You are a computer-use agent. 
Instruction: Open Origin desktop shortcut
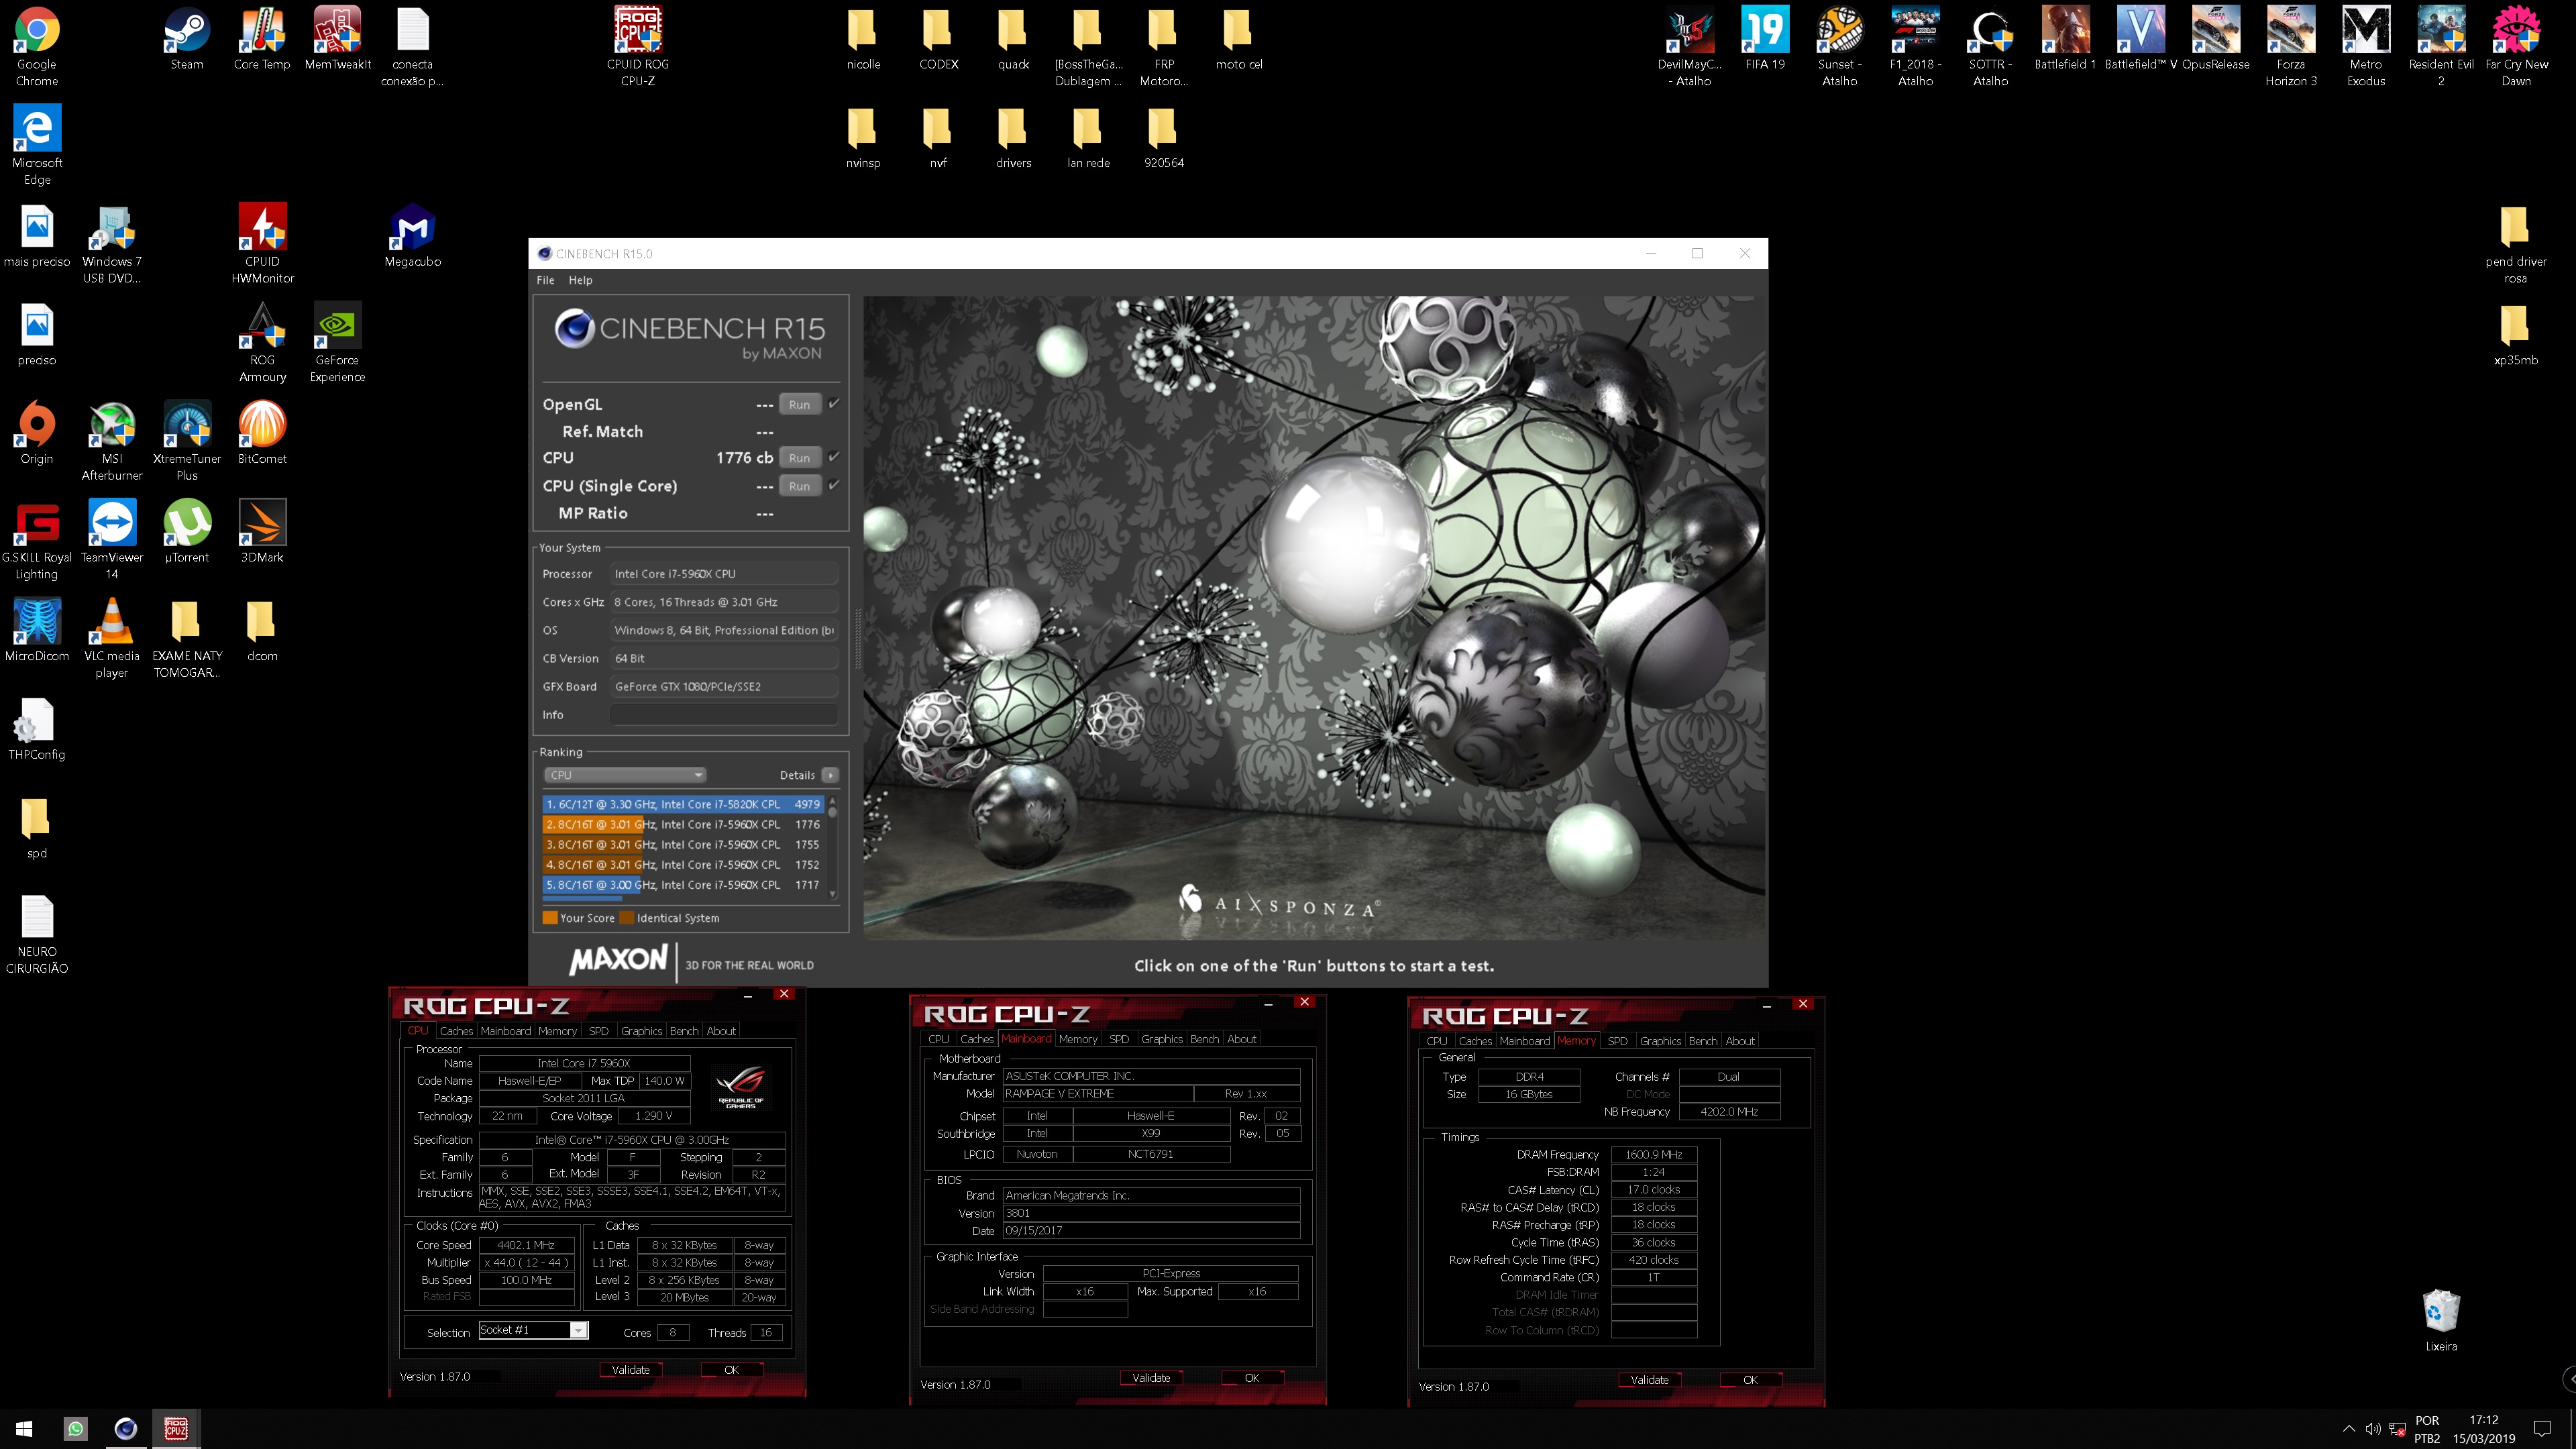(37, 433)
